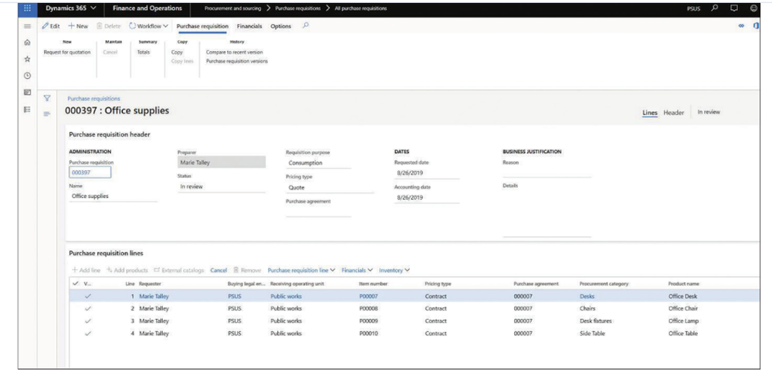Open Accounting date 8/26/2019 field
Image resolution: width=772 pixels, height=370 pixels.
[426, 197]
